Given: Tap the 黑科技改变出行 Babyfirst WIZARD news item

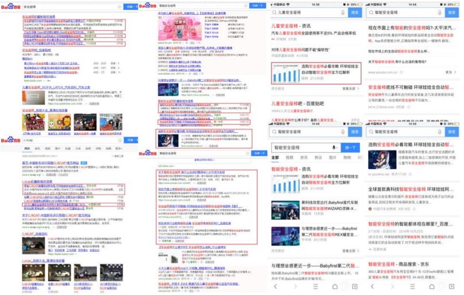Looking at the screenshot, I should click(x=316, y=209).
